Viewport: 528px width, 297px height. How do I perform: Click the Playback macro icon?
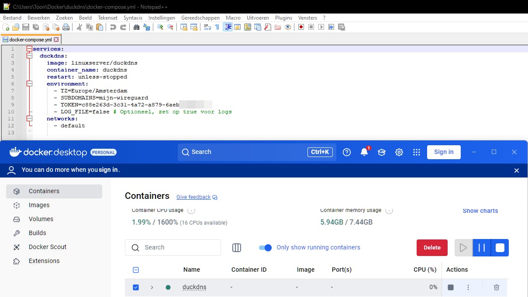click(x=321, y=27)
